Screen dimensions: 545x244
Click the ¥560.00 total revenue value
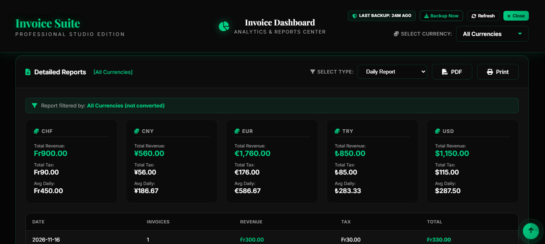pyautogui.click(x=149, y=154)
